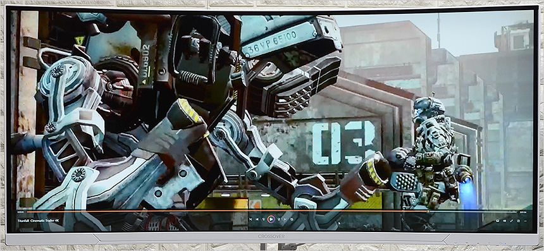Skip to the previous track
This screenshot has height=251, width=544.
[257, 219]
